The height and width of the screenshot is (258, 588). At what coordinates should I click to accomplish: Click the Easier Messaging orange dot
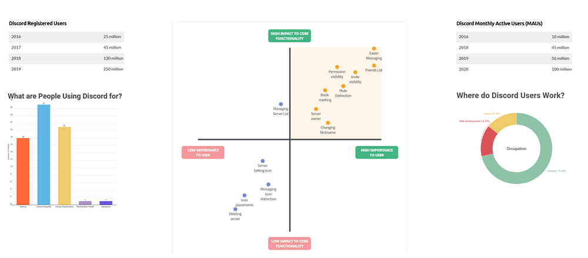point(374,48)
